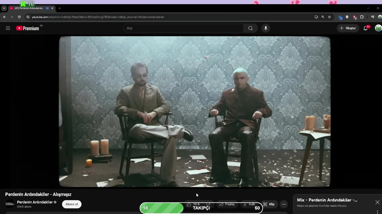Screen dimensions: 382x214
Task: Click the video title Perdenin Ardındakiler - Alışmışız
Action: (38, 194)
